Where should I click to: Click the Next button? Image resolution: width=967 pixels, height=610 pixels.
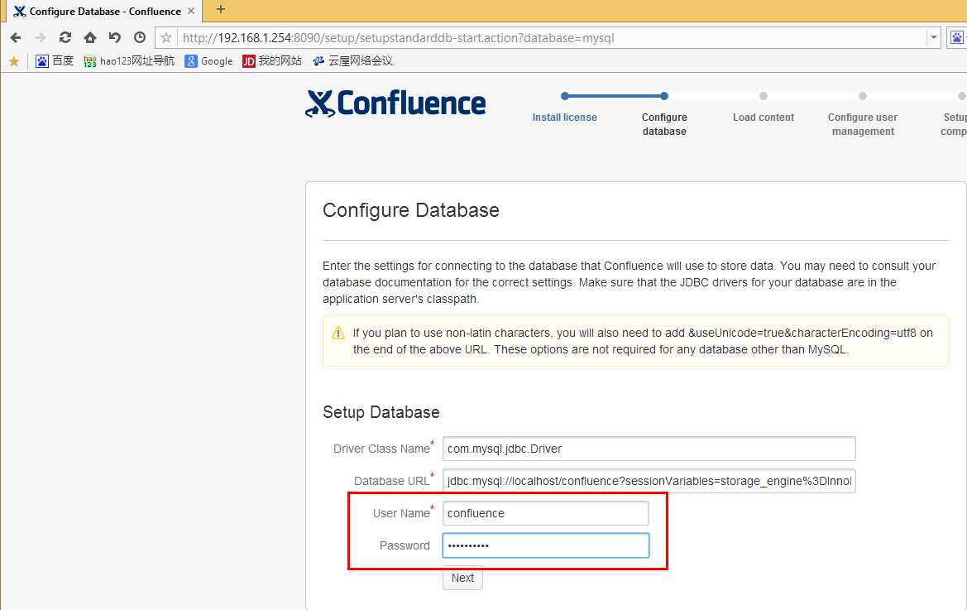(x=462, y=578)
